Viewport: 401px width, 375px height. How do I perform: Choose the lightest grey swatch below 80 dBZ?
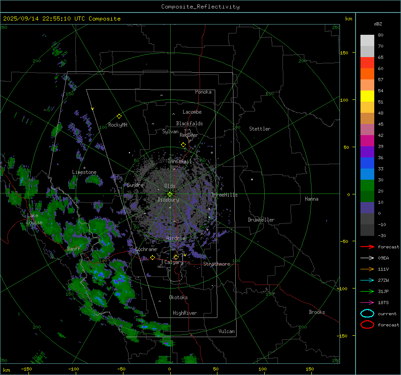tap(367, 41)
